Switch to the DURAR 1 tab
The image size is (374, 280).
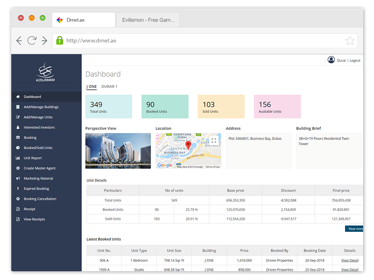109,87
